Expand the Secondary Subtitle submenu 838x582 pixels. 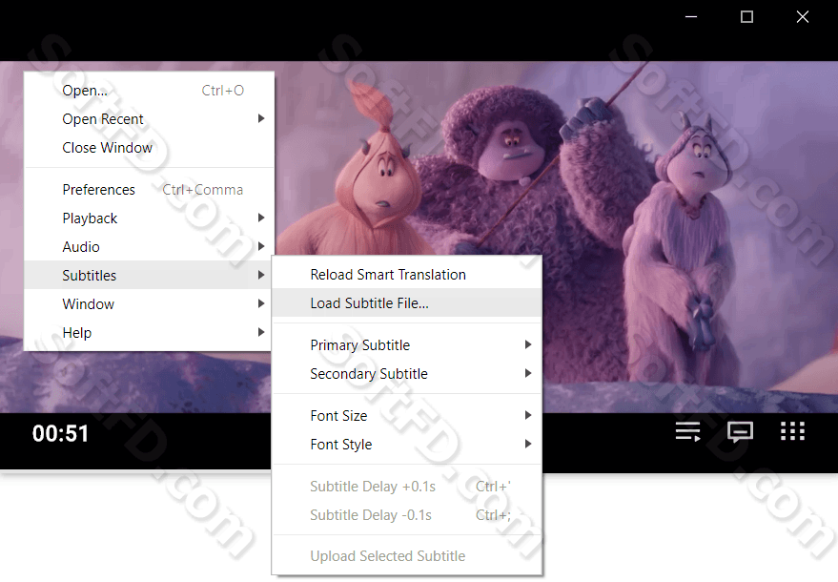(407, 373)
